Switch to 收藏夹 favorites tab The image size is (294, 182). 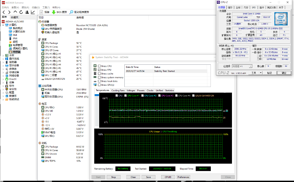[x=14, y=17]
